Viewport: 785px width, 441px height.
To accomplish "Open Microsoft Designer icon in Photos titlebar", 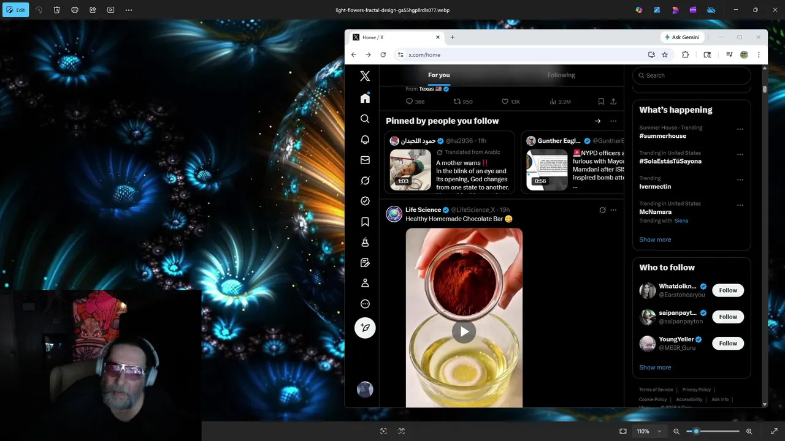I will [x=675, y=10].
